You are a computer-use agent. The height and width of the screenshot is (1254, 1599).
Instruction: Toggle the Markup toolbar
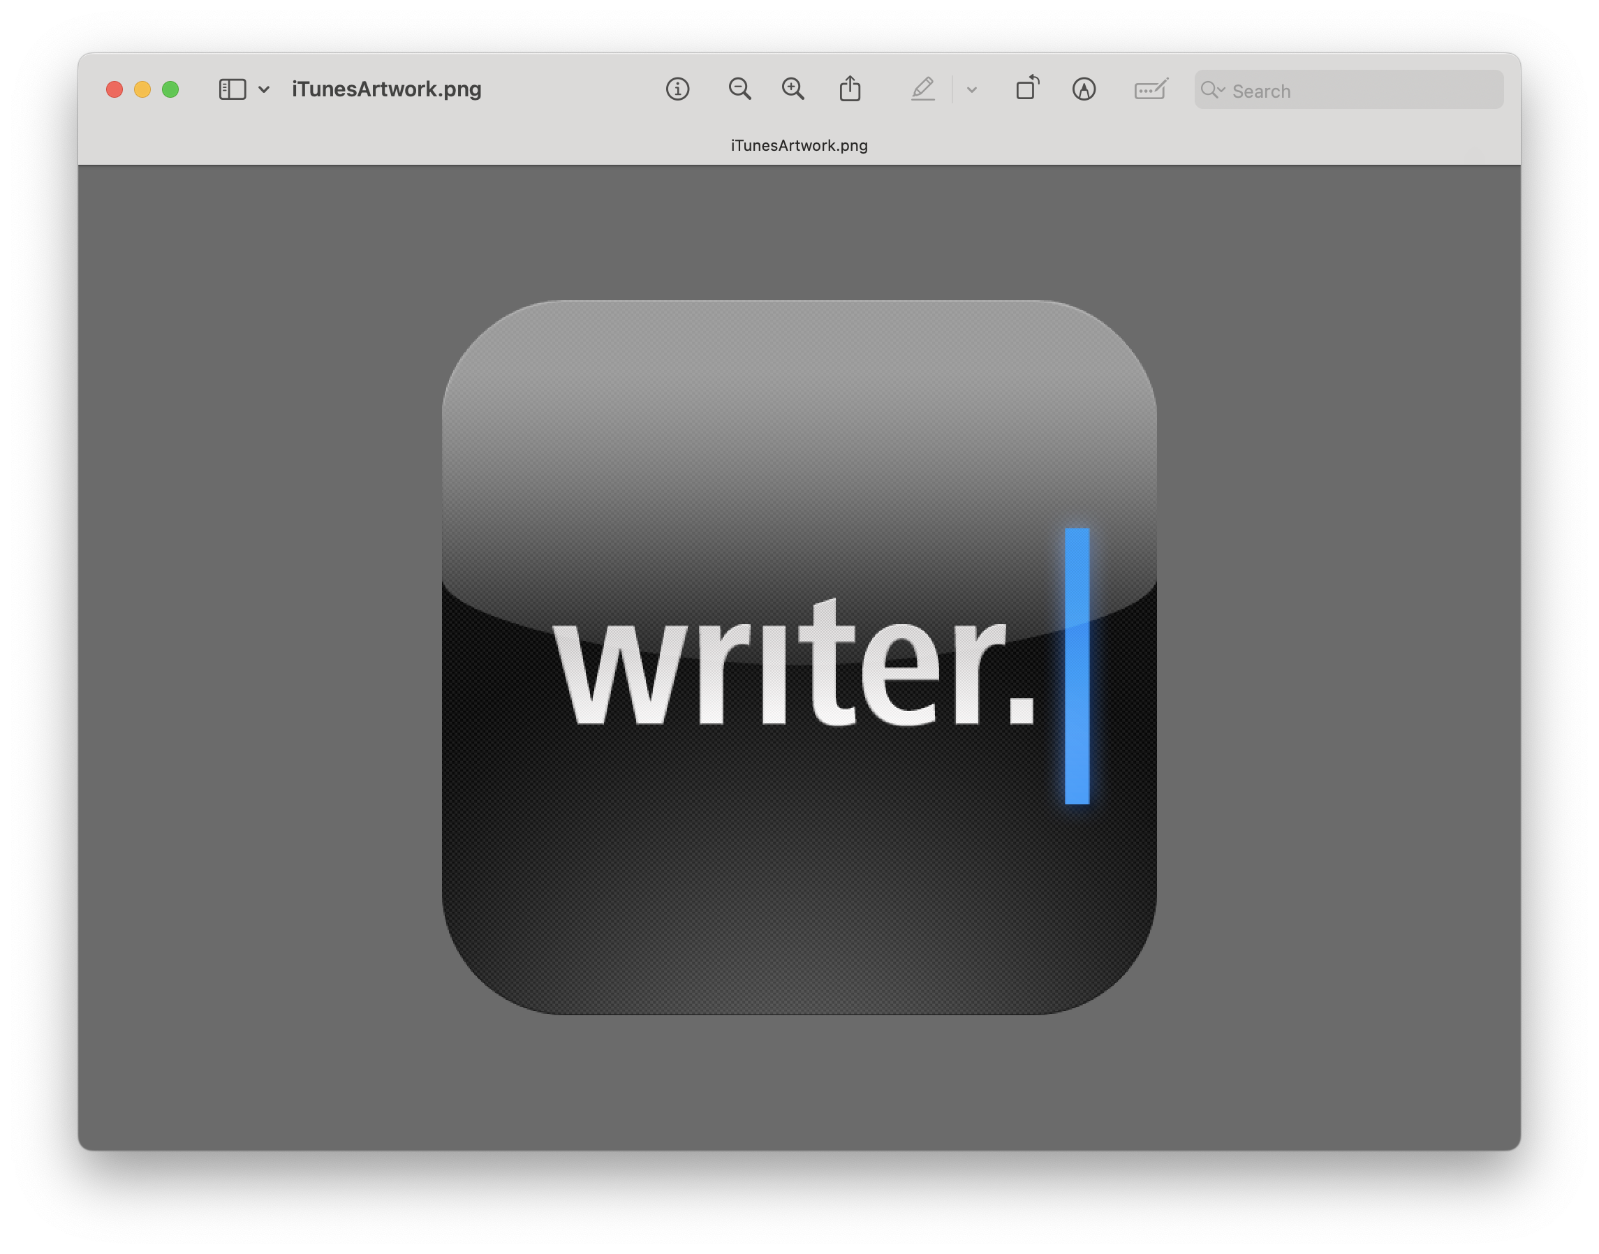click(1085, 90)
